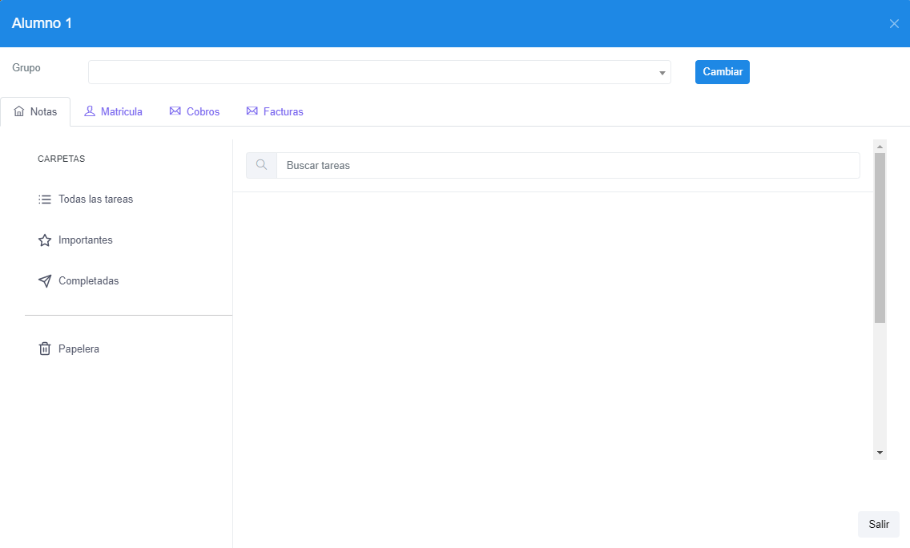Screen dimensions: 910x548
Task: Click empty scrollbar track below the thumb
Action: [880, 385]
